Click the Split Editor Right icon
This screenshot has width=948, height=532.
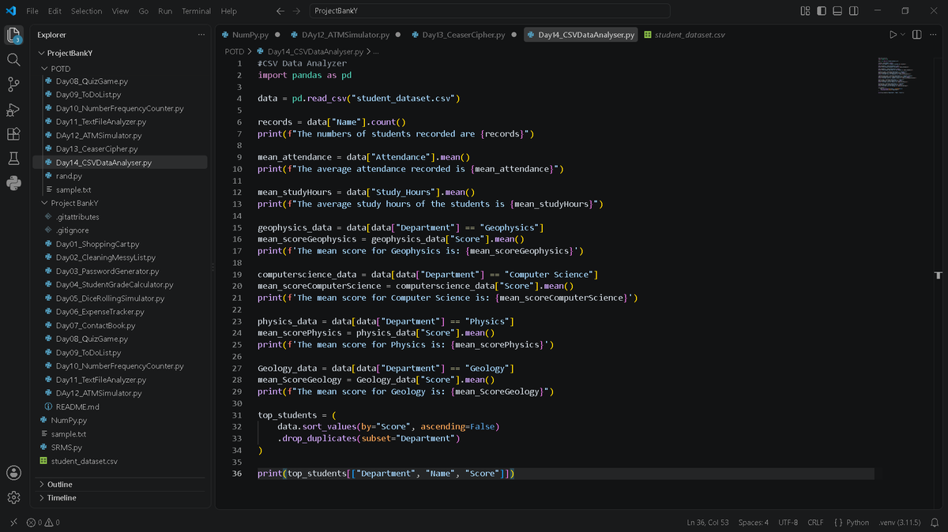[x=917, y=35]
